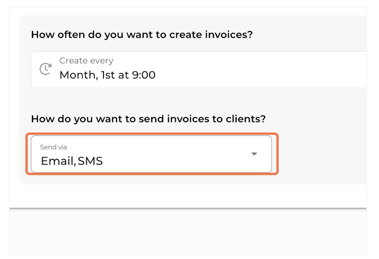Click the small 'Send via' label
The image size is (379, 259).
(x=53, y=147)
